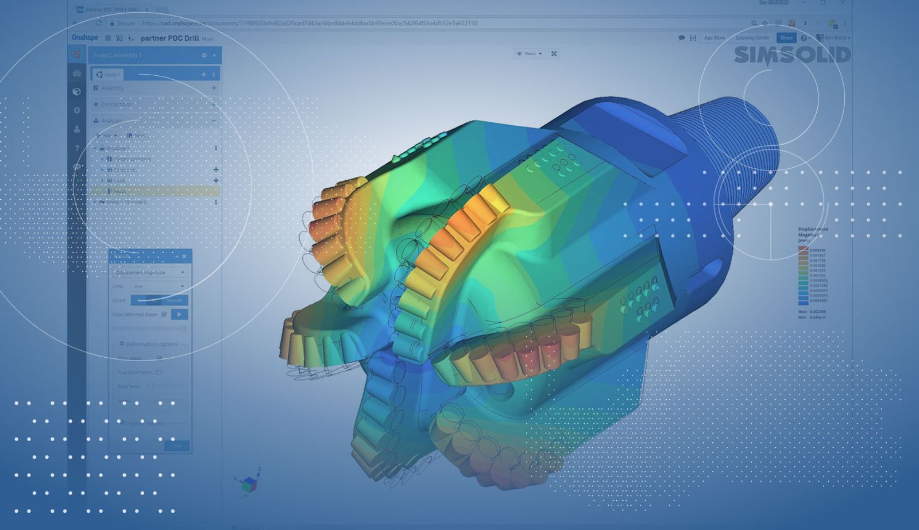Image resolution: width=919 pixels, height=530 pixels.
Task: Open the comments speech bubble icon
Action: pyautogui.click(x=681, y=38)
